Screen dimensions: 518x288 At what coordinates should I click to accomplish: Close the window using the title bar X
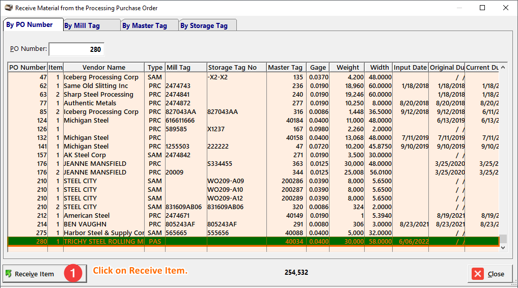(x=506, y=8)
